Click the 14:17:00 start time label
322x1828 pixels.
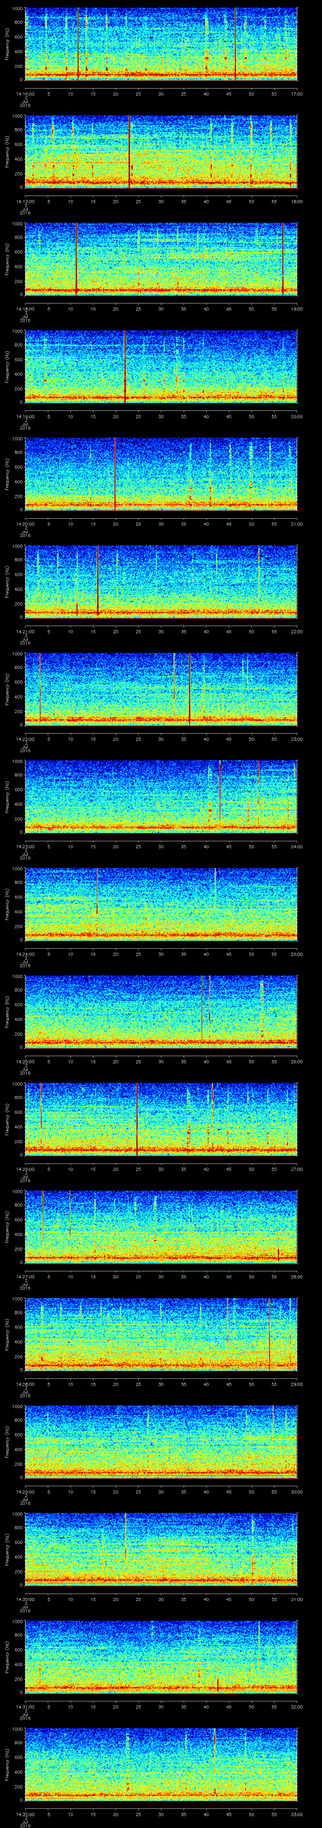click(25, 202)
